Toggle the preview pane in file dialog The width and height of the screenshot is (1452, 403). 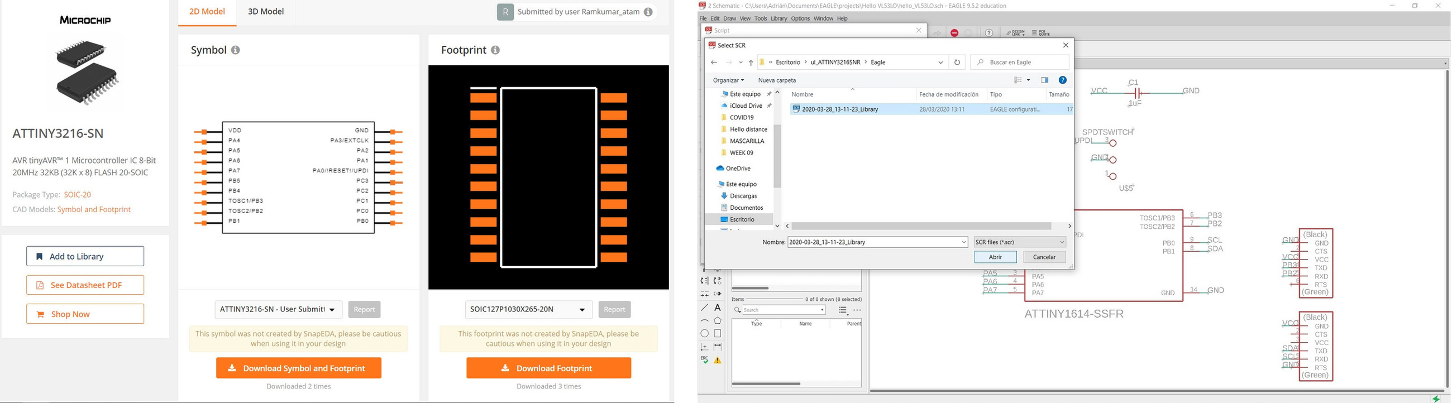(x=1044, y=80)
